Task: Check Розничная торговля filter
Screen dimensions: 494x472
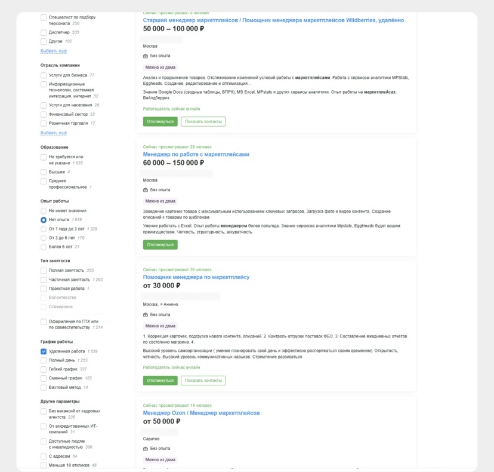Action: pyautogui.click(x=44, y=123)
